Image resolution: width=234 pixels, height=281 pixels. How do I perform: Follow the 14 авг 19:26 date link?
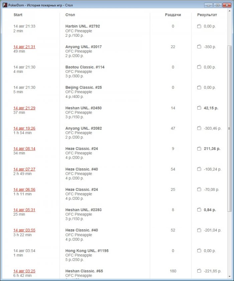coord(24,128)
